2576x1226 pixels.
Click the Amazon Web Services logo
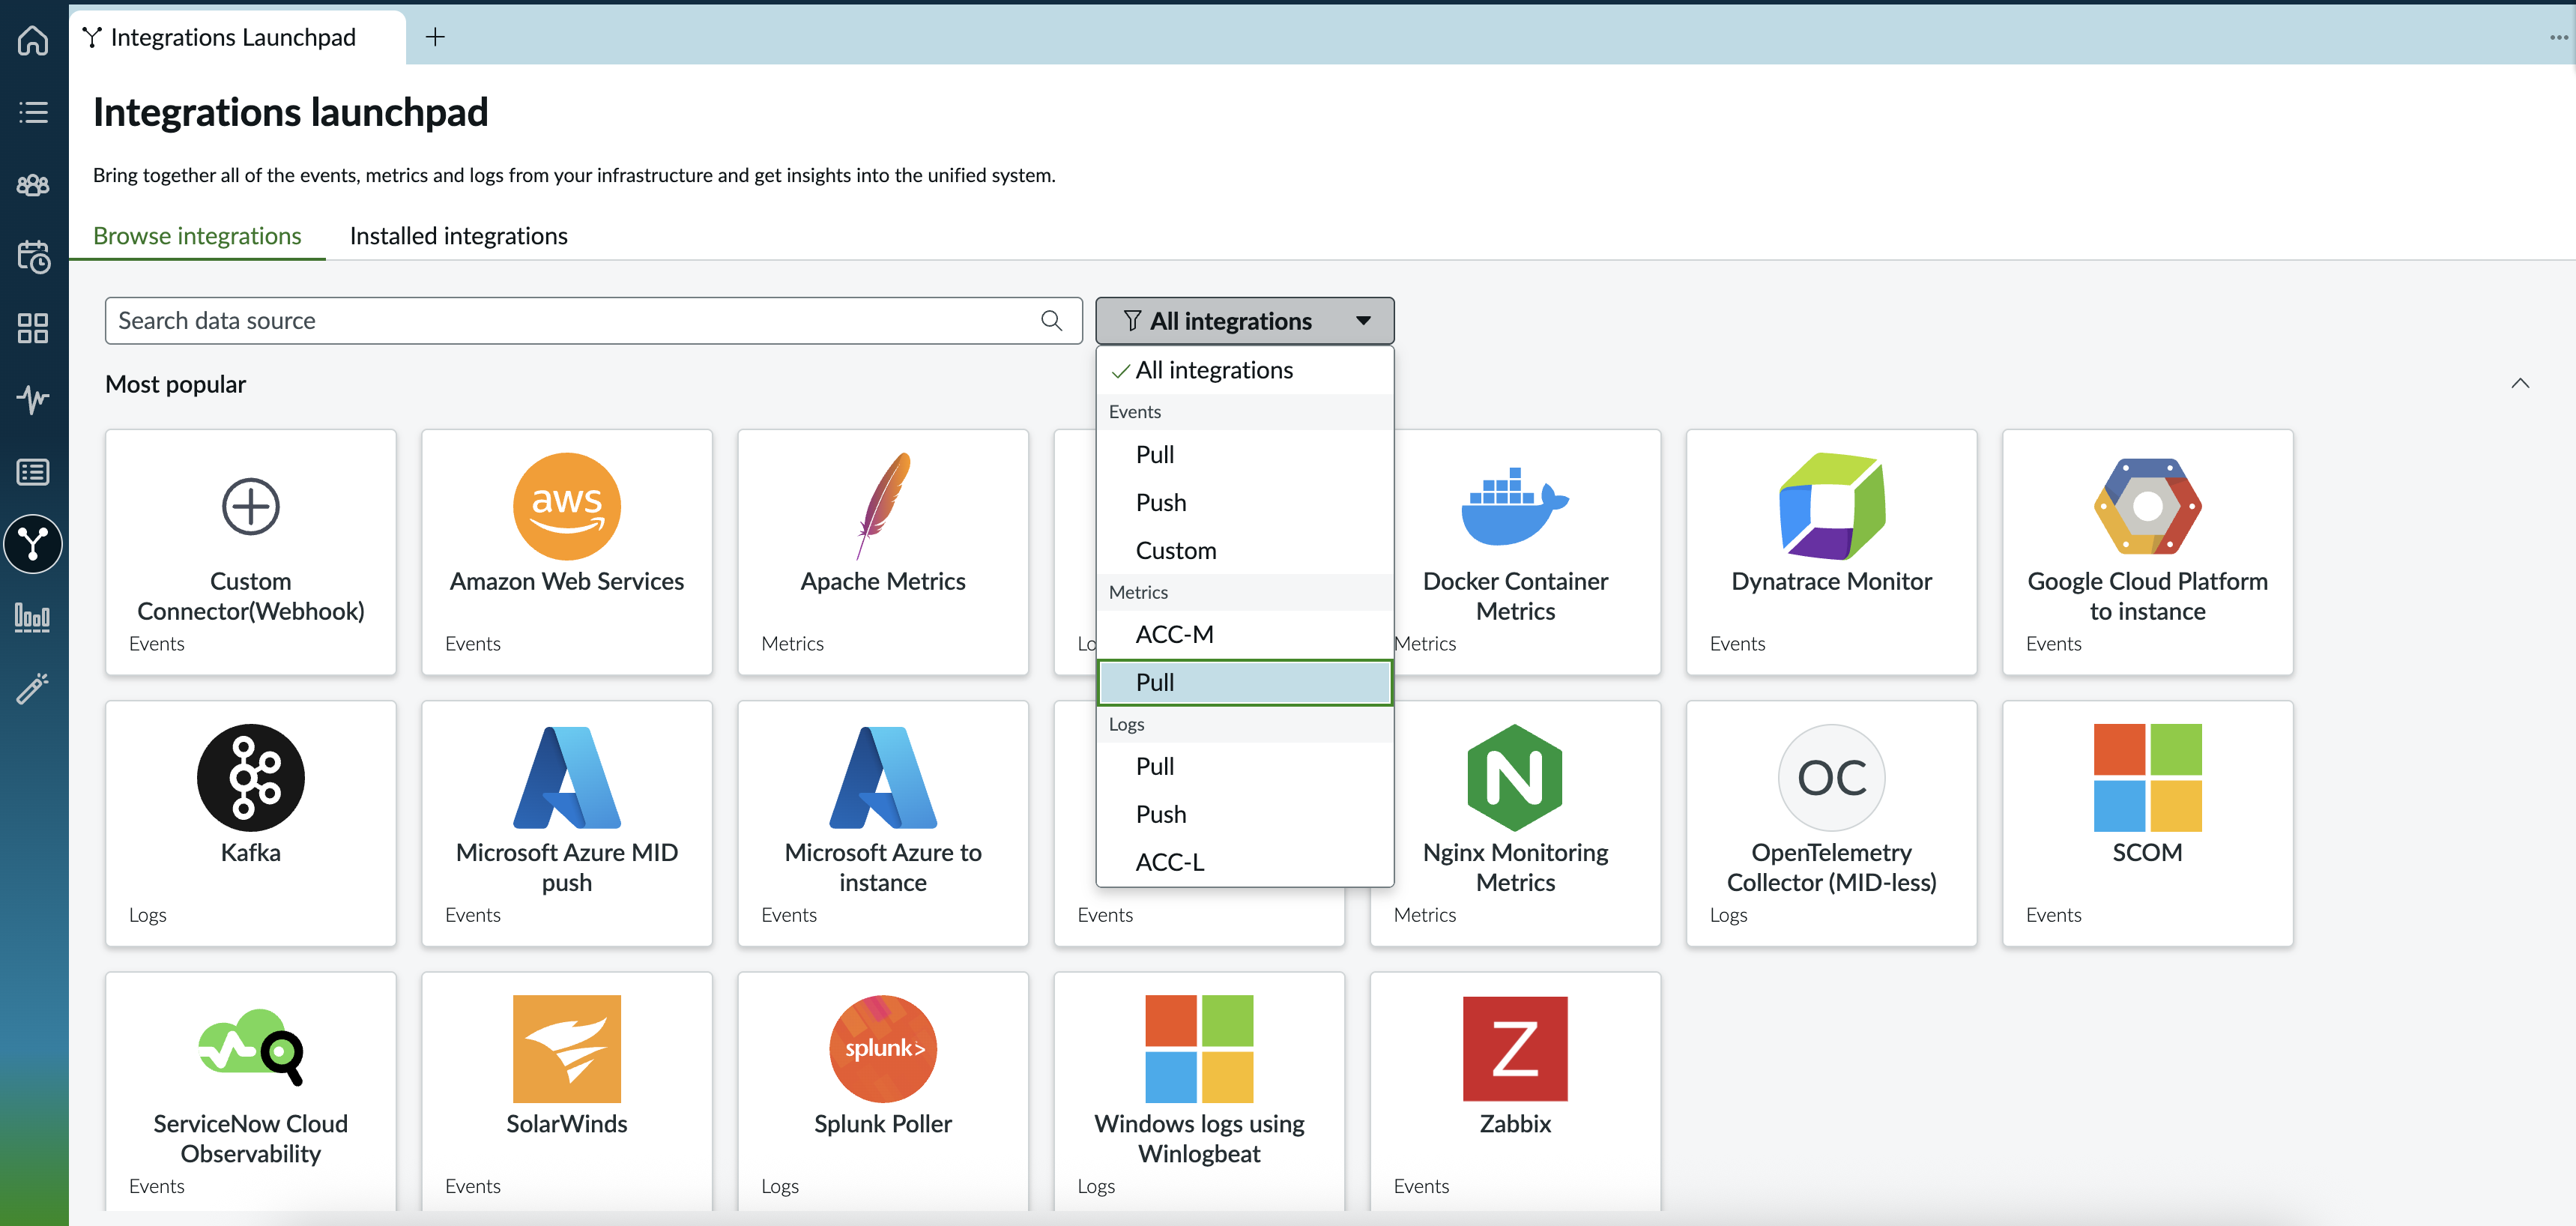567,507
